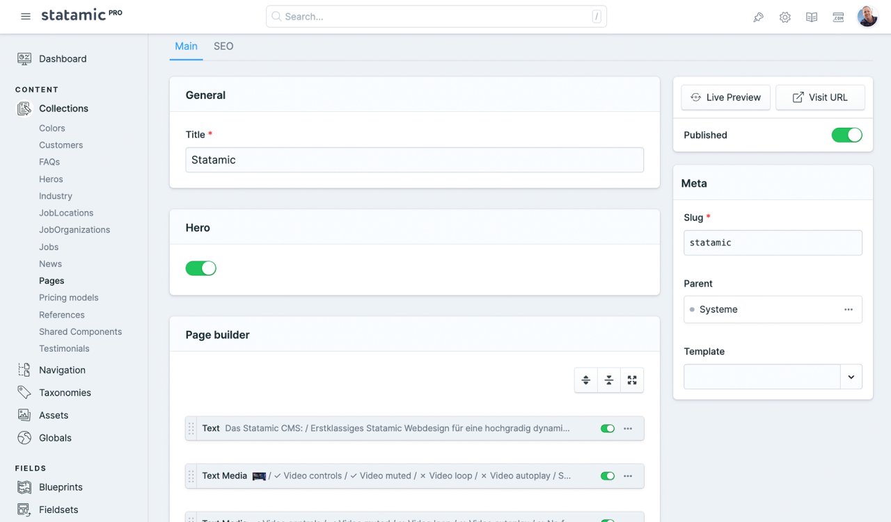This screenshot has height=522, width=891.
Task: Click the view site icon in header
Action: [x=838, y=17]
